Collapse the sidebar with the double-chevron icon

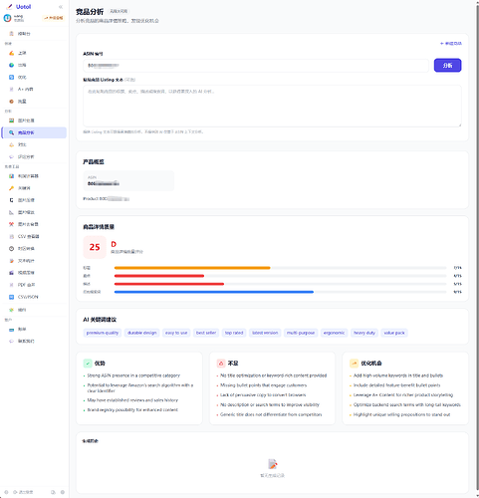tap(61, 7)
